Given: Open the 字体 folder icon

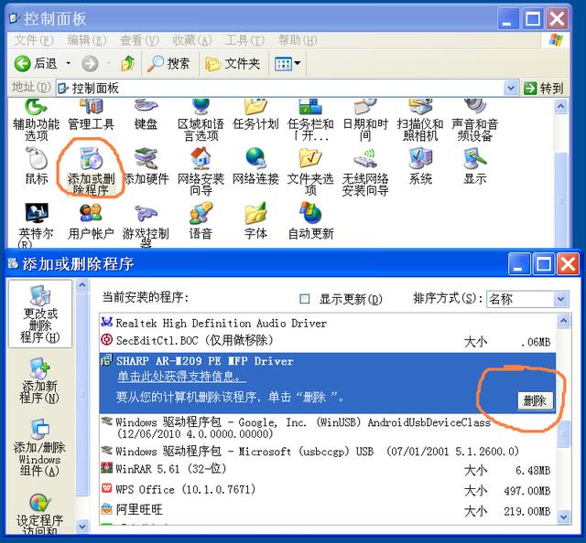Looking at the screenshot, I should tap(255, 221).
